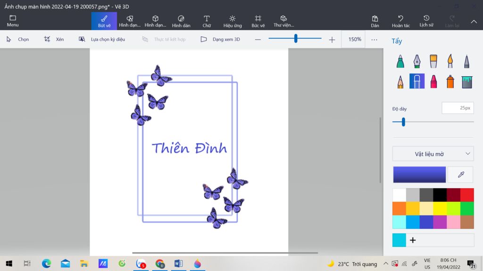Choose the dark red color swatch

[453, 195]
